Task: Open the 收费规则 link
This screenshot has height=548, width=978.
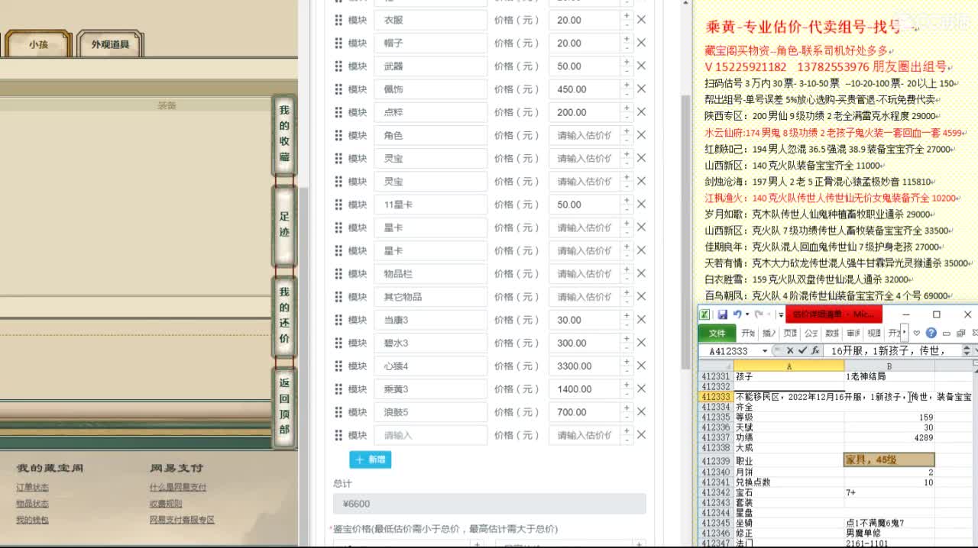Action: [x=166, y=504]
